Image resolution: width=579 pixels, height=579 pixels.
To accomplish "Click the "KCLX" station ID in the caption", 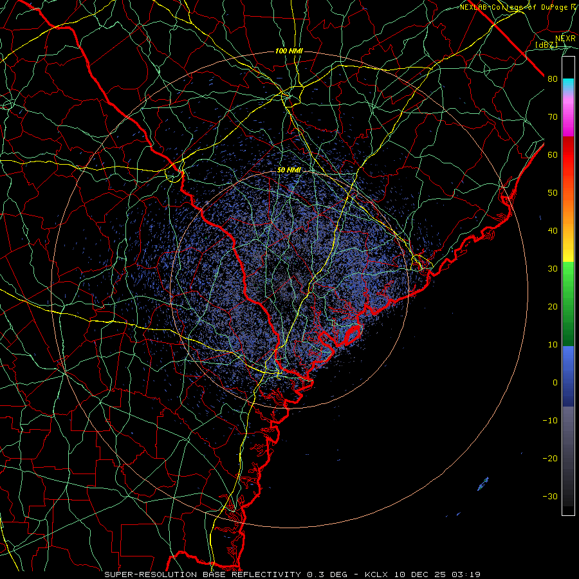I will [376, 574].
